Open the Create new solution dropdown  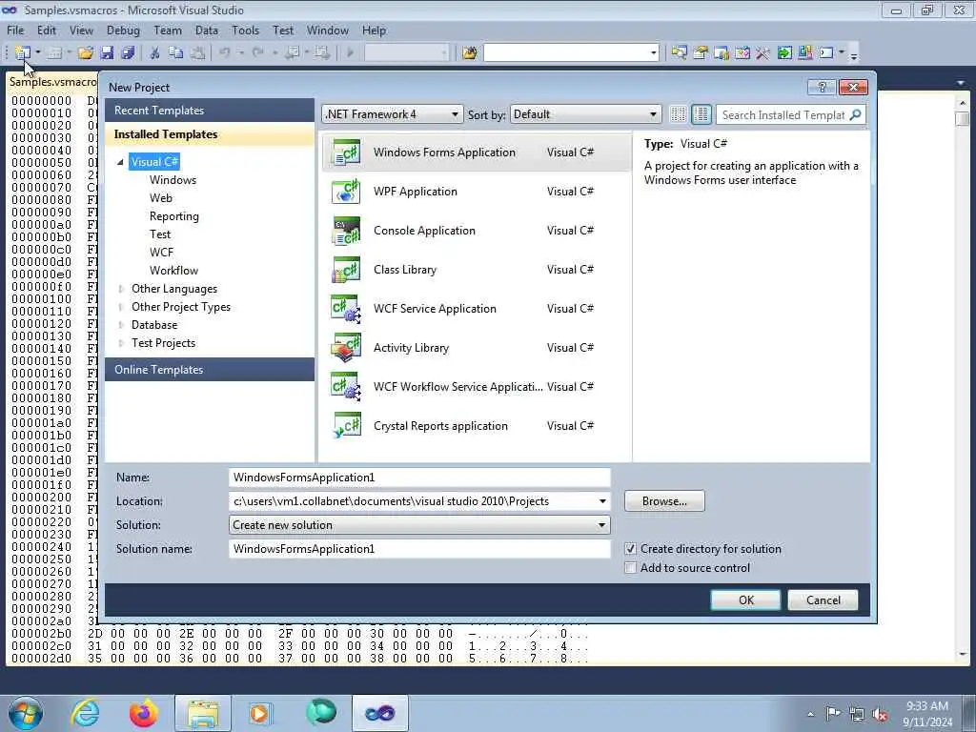(x=419, y=525)
